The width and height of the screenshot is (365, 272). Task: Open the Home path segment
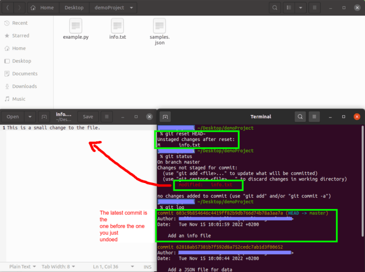coord(43,8)
